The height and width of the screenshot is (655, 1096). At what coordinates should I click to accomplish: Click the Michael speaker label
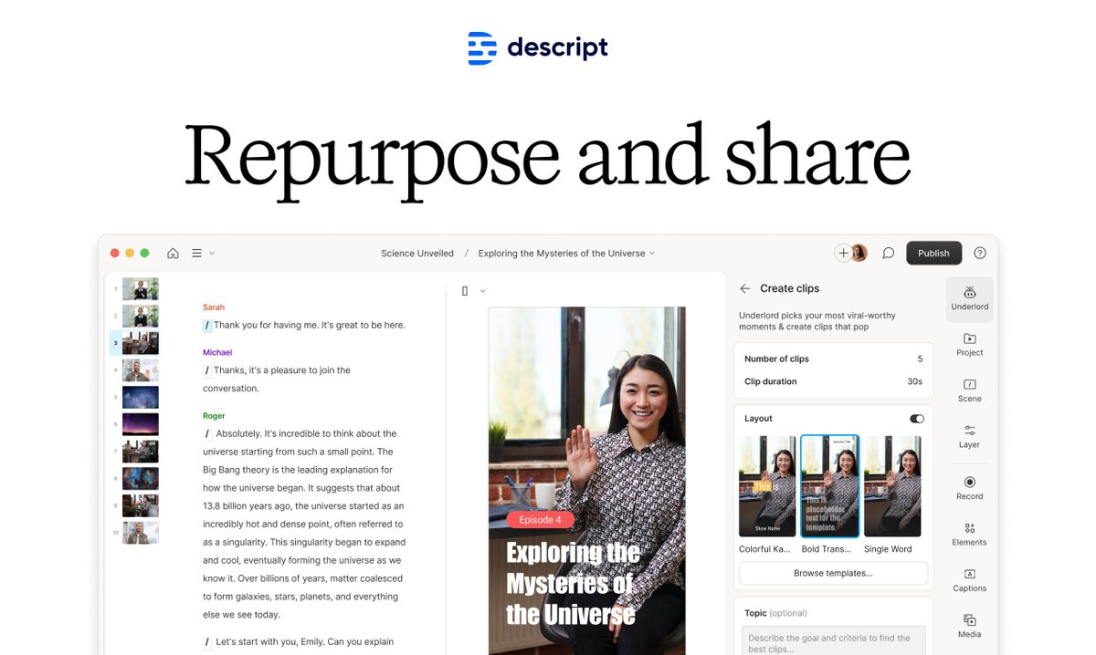(217, 352)
